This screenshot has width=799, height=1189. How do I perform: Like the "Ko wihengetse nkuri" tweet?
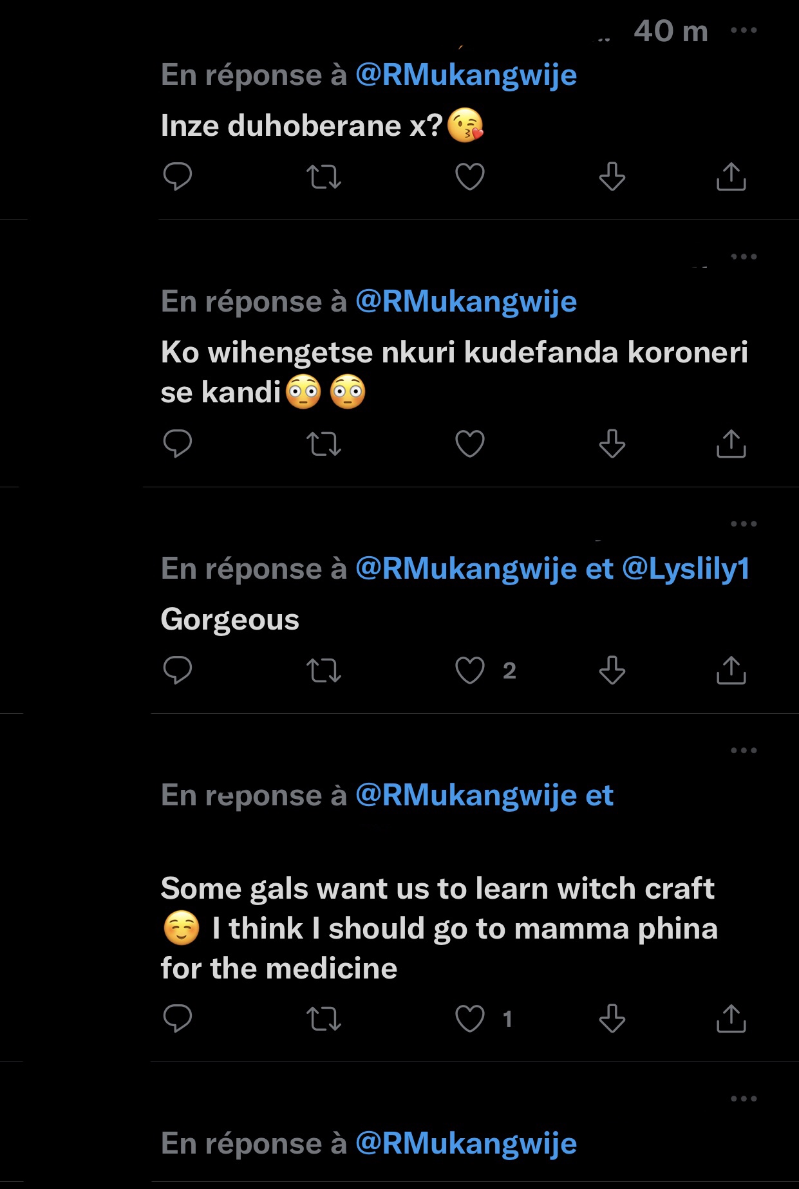coord(470,444)
